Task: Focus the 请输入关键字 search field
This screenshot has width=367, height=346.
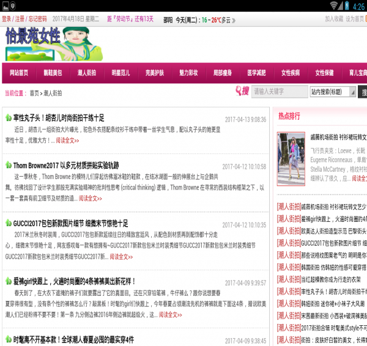Action: pos(280,92)
